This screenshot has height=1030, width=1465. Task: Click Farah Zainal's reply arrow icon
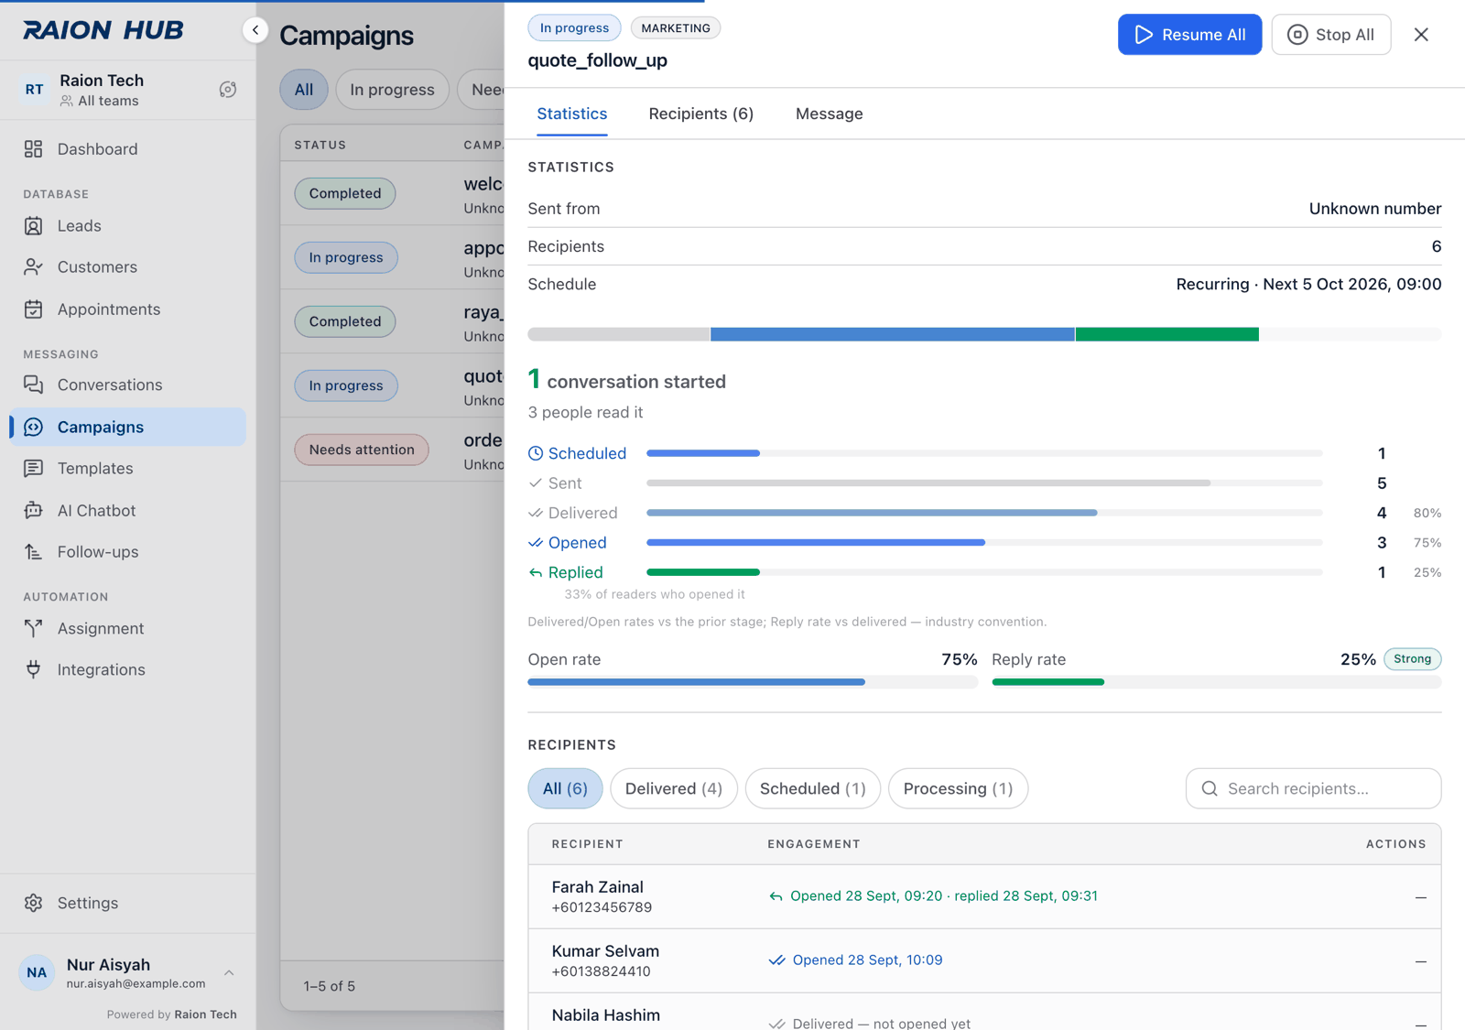pyautogui.click(x=776, y=896)
